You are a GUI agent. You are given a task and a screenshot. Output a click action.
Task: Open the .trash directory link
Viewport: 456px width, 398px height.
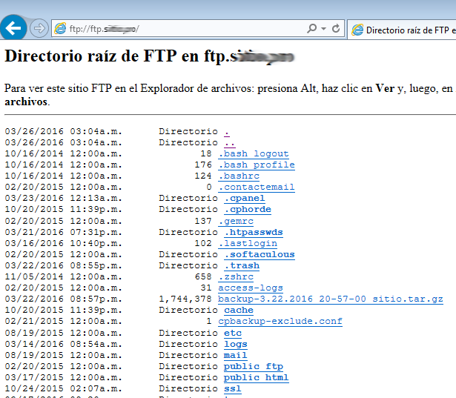[x=242, y=265]
